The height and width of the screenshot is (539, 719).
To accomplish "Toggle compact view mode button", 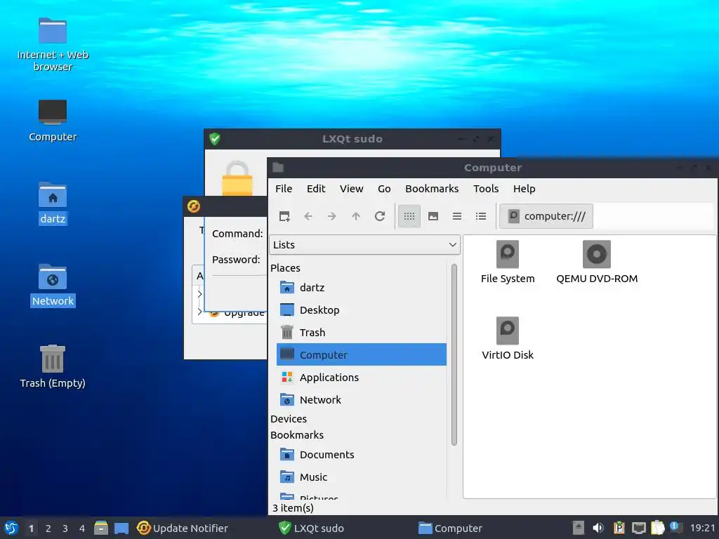I will tap(456, 216).
